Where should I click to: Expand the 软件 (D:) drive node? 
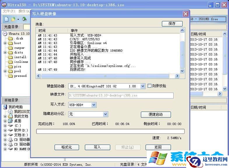click(x=5, y=130)
